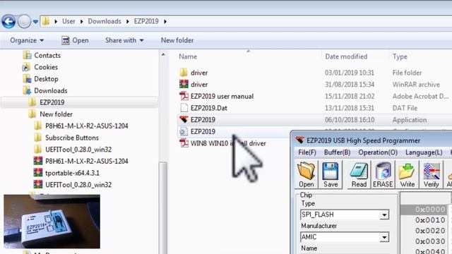Screen dimensions: 452x254
Task: Open recent locations dropdown next to forward arrow
Action: pyautogui.click(x=35, y=22)
